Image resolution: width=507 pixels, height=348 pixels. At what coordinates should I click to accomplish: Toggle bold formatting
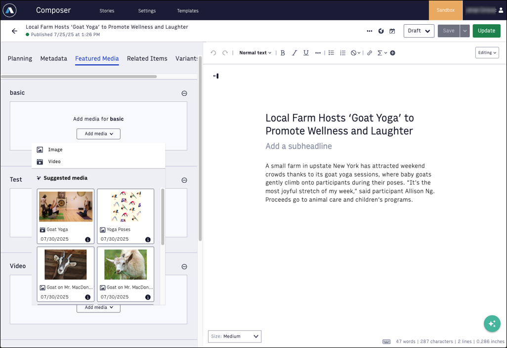pyautogui.click(x=283, y=53)
